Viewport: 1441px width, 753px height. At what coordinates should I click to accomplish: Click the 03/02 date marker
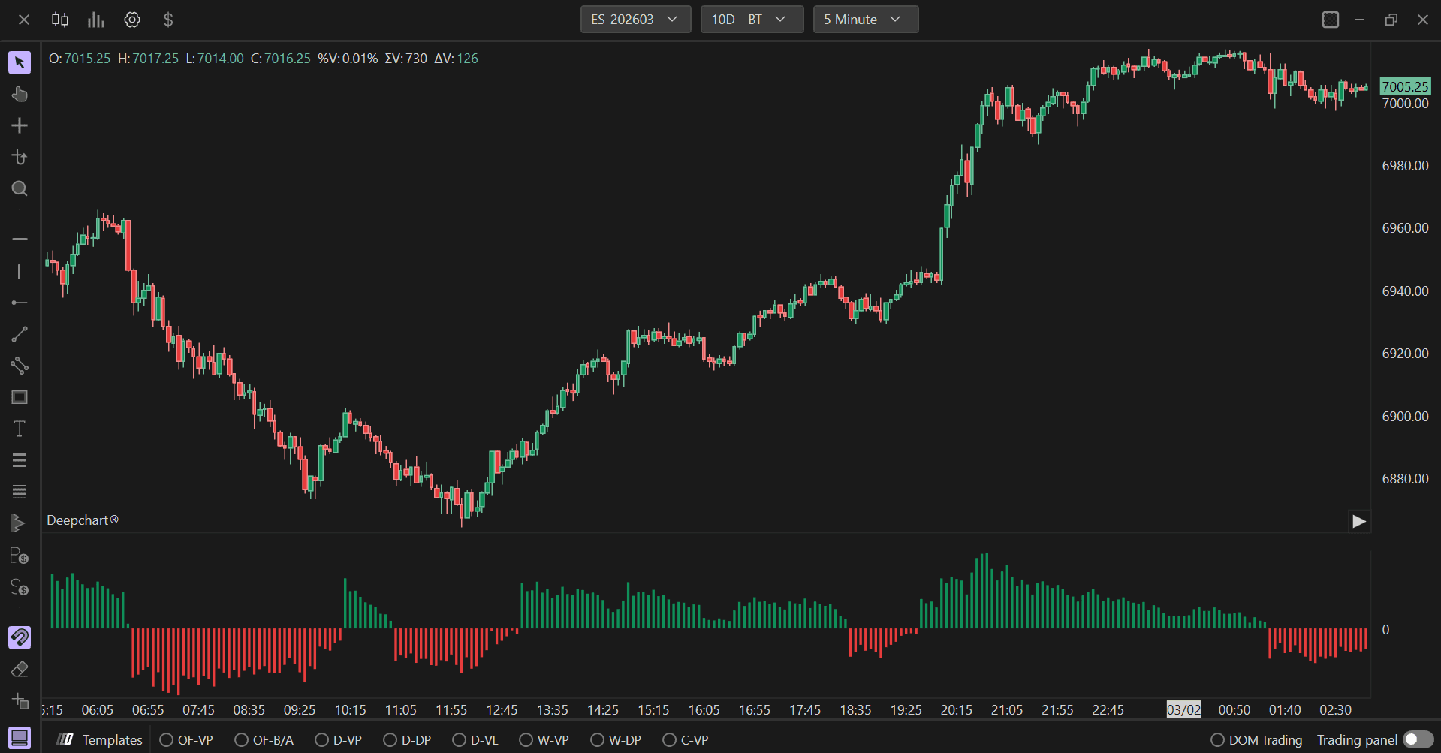[1183, 709]
